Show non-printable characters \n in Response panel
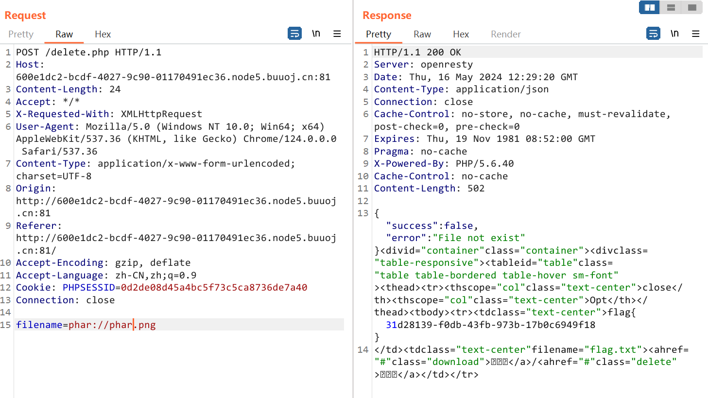Image resolution: width=708 pixels, height=398 pixels. click(x=674, y=34)
